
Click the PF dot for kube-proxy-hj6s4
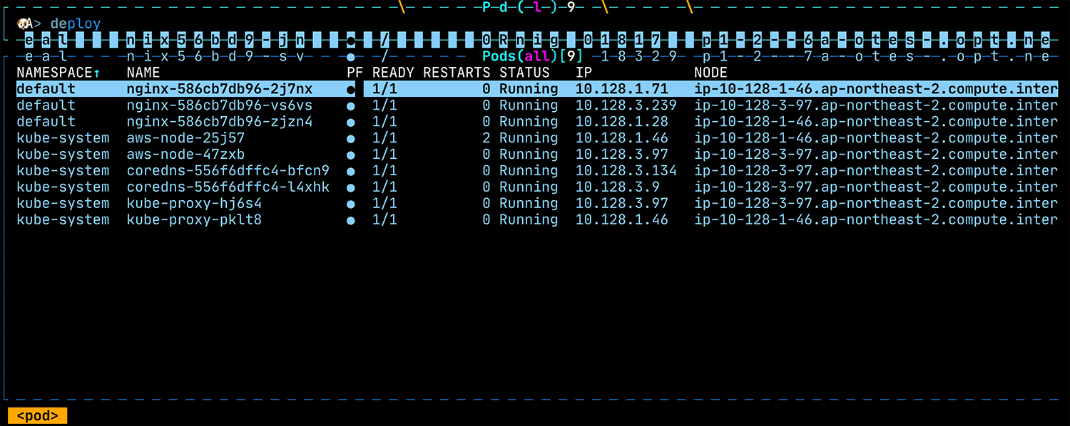pos(350,204)
